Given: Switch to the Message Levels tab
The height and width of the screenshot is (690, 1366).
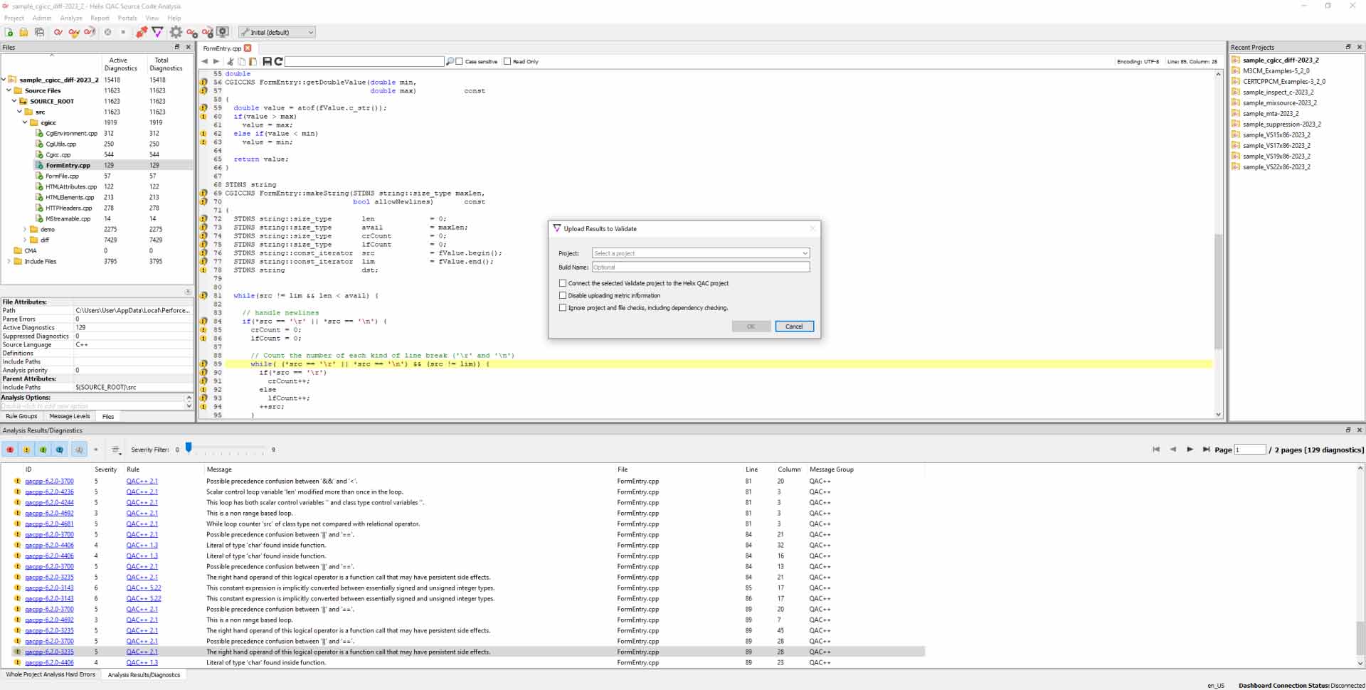Looking at the screenshot, I should (x=69, y=416).
